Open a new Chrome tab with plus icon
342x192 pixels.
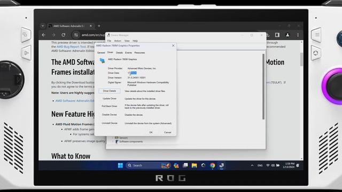[99, 26]
